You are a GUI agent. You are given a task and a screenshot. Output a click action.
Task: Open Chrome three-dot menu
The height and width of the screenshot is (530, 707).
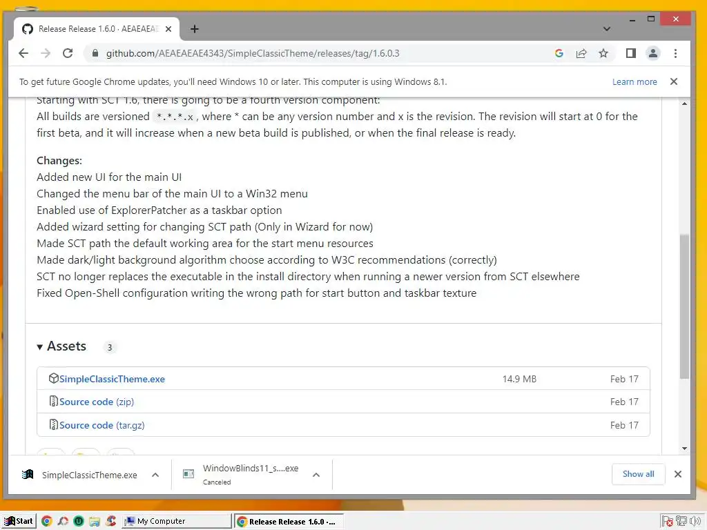coord(675,53)
